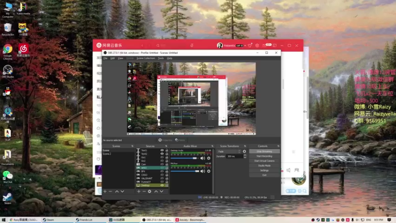
Task: Decrease the transition Duration with the down arrow
Action: coord(245,158)
